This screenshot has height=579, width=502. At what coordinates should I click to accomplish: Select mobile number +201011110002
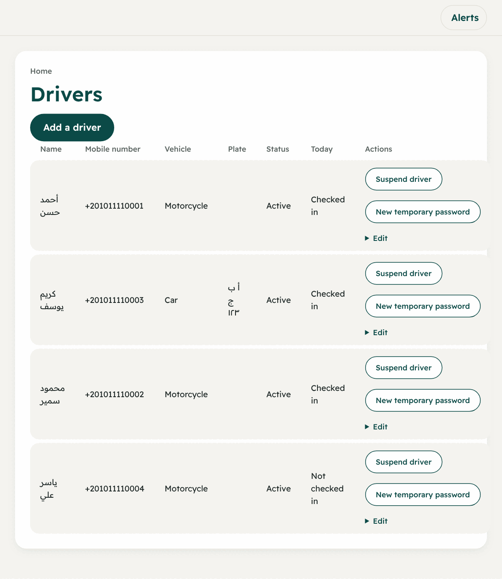(114, 395)
